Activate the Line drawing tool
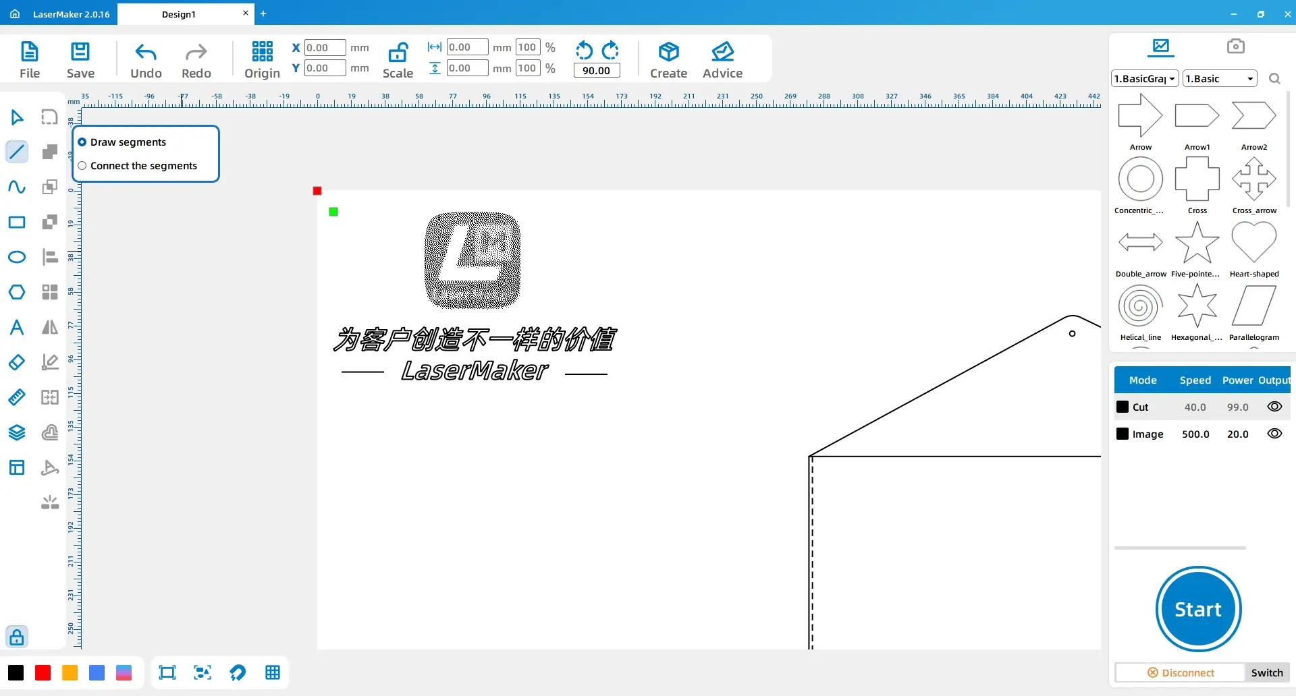 17,152
